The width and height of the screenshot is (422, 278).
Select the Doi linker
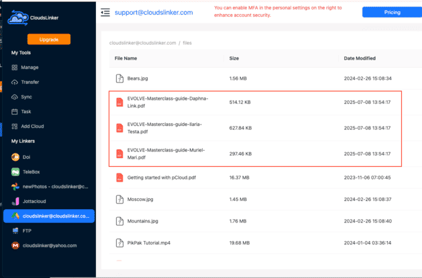point(26,157)
